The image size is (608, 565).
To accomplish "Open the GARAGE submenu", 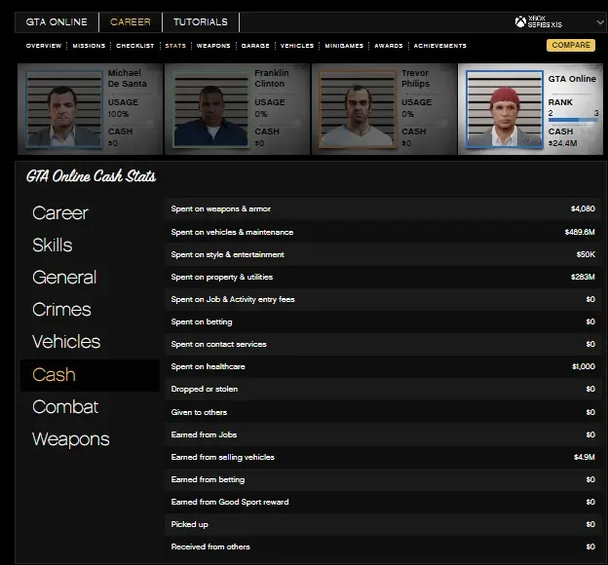I will (x=255, y=46).
